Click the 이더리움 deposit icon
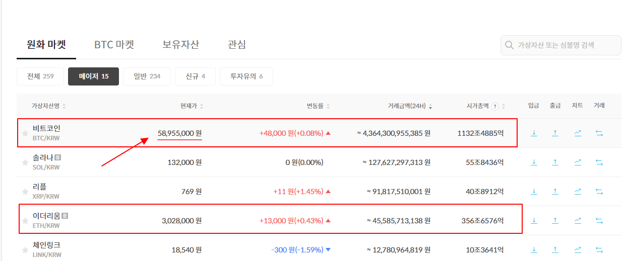Screen dimensions: 624x261 [534, 221]
